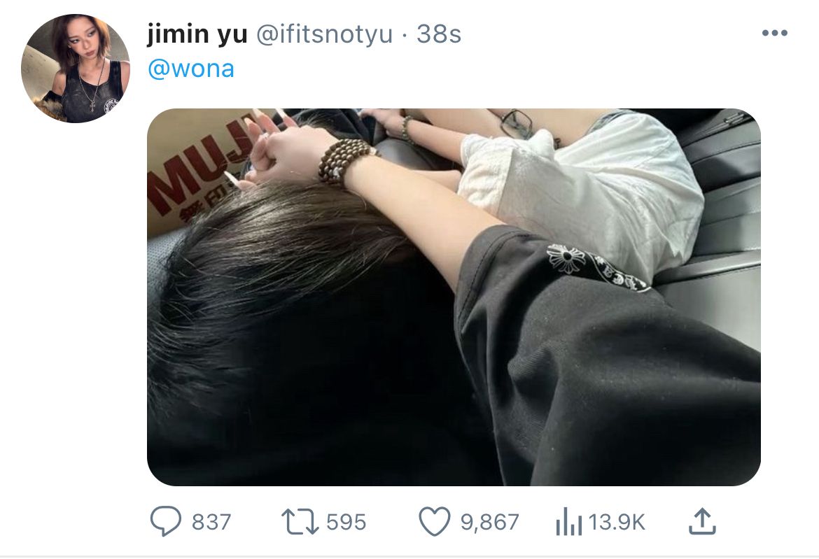Image resolution: width=819 pixels, height=559 pixels.
Task: Open view analytics bar chart icon
Action: coord(569,521)
